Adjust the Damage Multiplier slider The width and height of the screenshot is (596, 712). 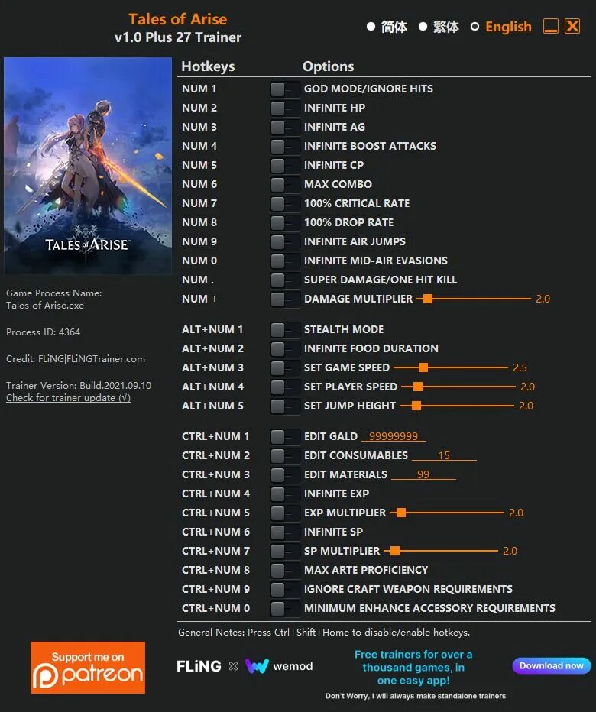[x=473, y=299]
